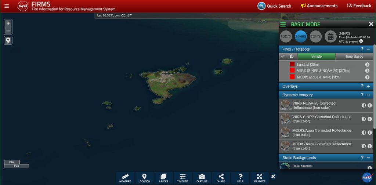Capture a map screenshot
The image size is (376, 185).
tap(202, 178)
